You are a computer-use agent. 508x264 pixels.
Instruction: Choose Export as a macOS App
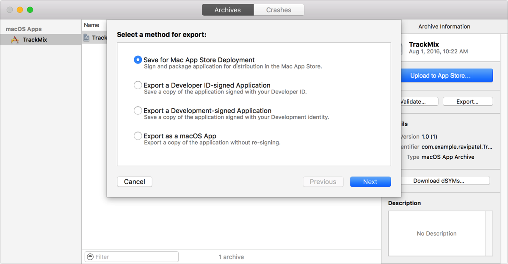[138, 136]
